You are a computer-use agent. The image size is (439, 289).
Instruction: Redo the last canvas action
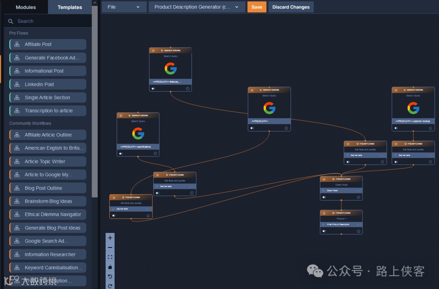coord(110,286)
